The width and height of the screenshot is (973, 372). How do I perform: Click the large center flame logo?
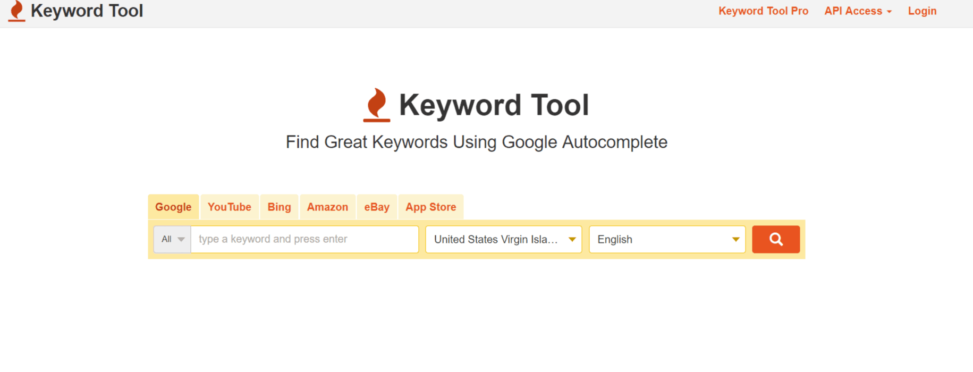click(x=377, y=105)
